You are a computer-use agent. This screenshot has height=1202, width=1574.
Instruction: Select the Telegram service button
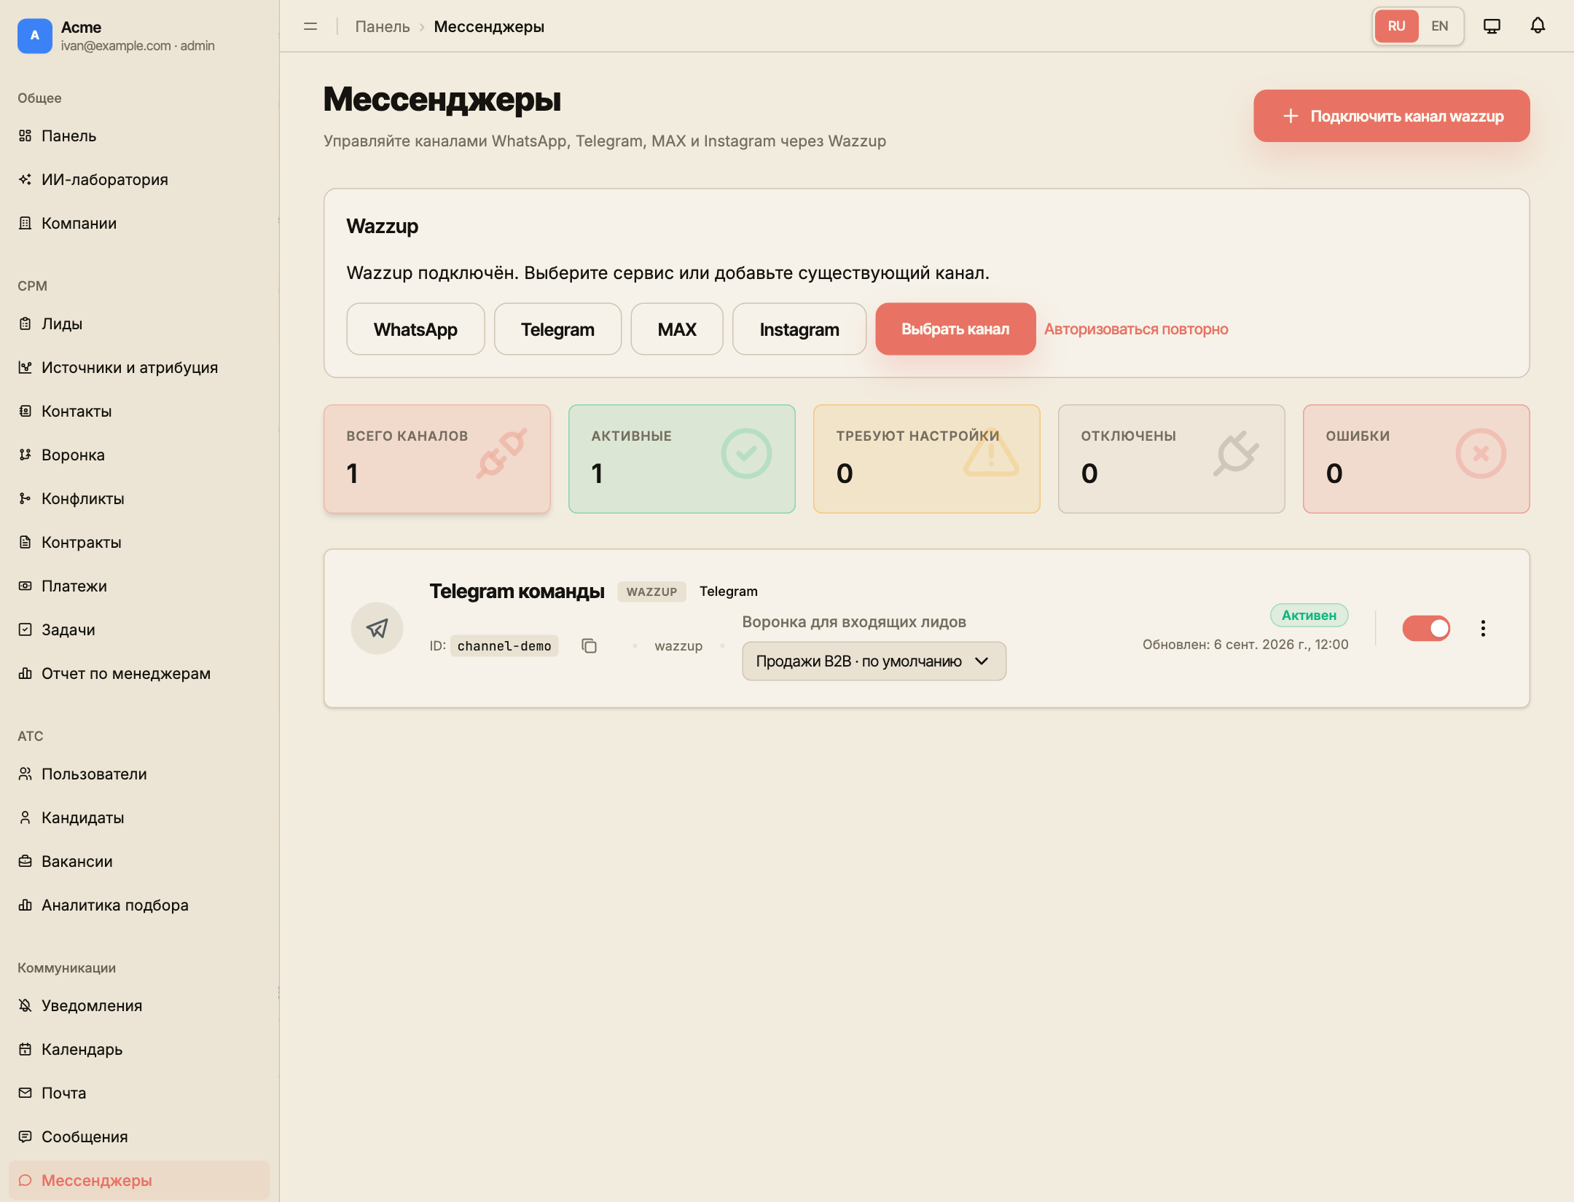click(x=557, y=329)
